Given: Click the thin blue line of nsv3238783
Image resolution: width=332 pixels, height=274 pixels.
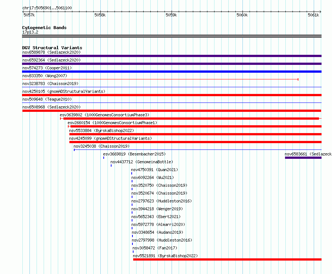Looking at the screenshot, I should coord(172,87).
